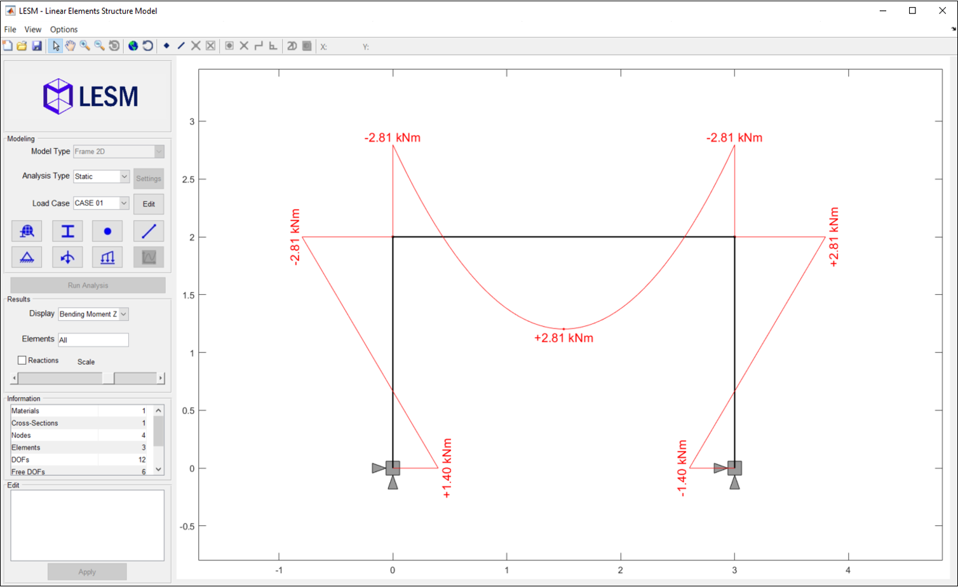Open the Element distributed loads button
The width and height of the screenshot is (958, 587).
(107, 257)
